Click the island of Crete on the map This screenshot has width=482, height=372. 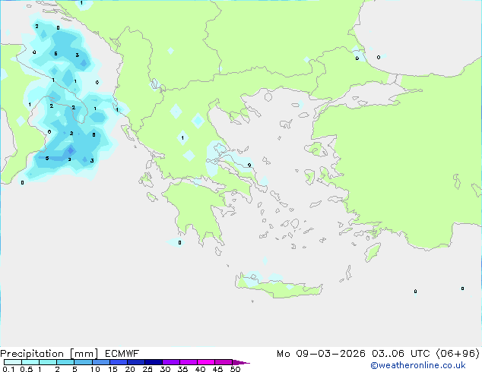pos(278,286)
